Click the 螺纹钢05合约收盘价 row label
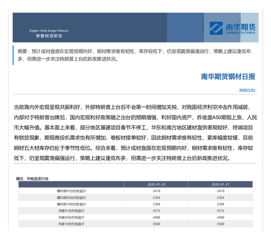This screenshot has width=271, height=239. (x=71, y=198)
